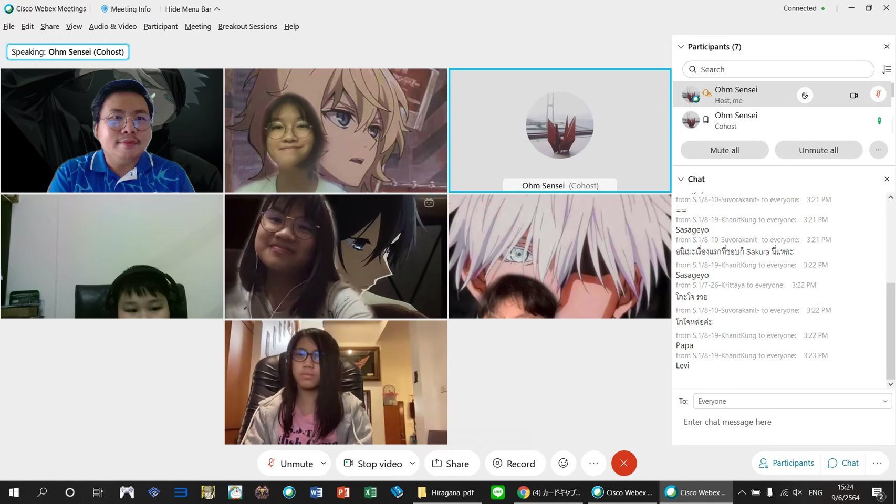Image resolution: width=896 pixels, height=504 pixels.
Task: Click the Unmute button
Action: click(x=290, y=464)
